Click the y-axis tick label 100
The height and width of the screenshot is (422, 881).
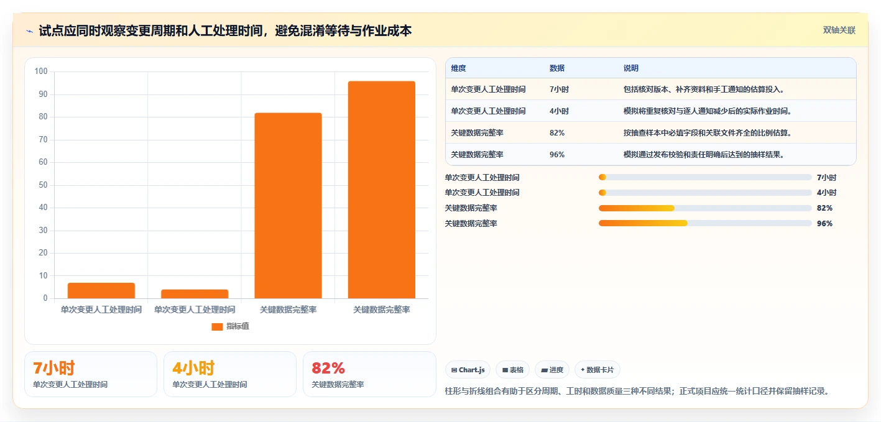[41, 71]
